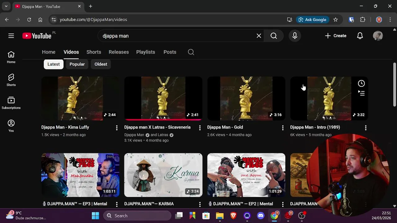Viewport: 397px width, 223px height.
Task: Play the Mental Files one doom thumbnail
Action: tap(246, 175)
